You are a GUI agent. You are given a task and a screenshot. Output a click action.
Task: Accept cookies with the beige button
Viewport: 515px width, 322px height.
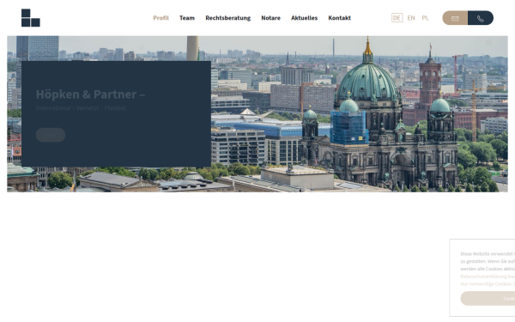pyautogui.click(x=488, y=298)
